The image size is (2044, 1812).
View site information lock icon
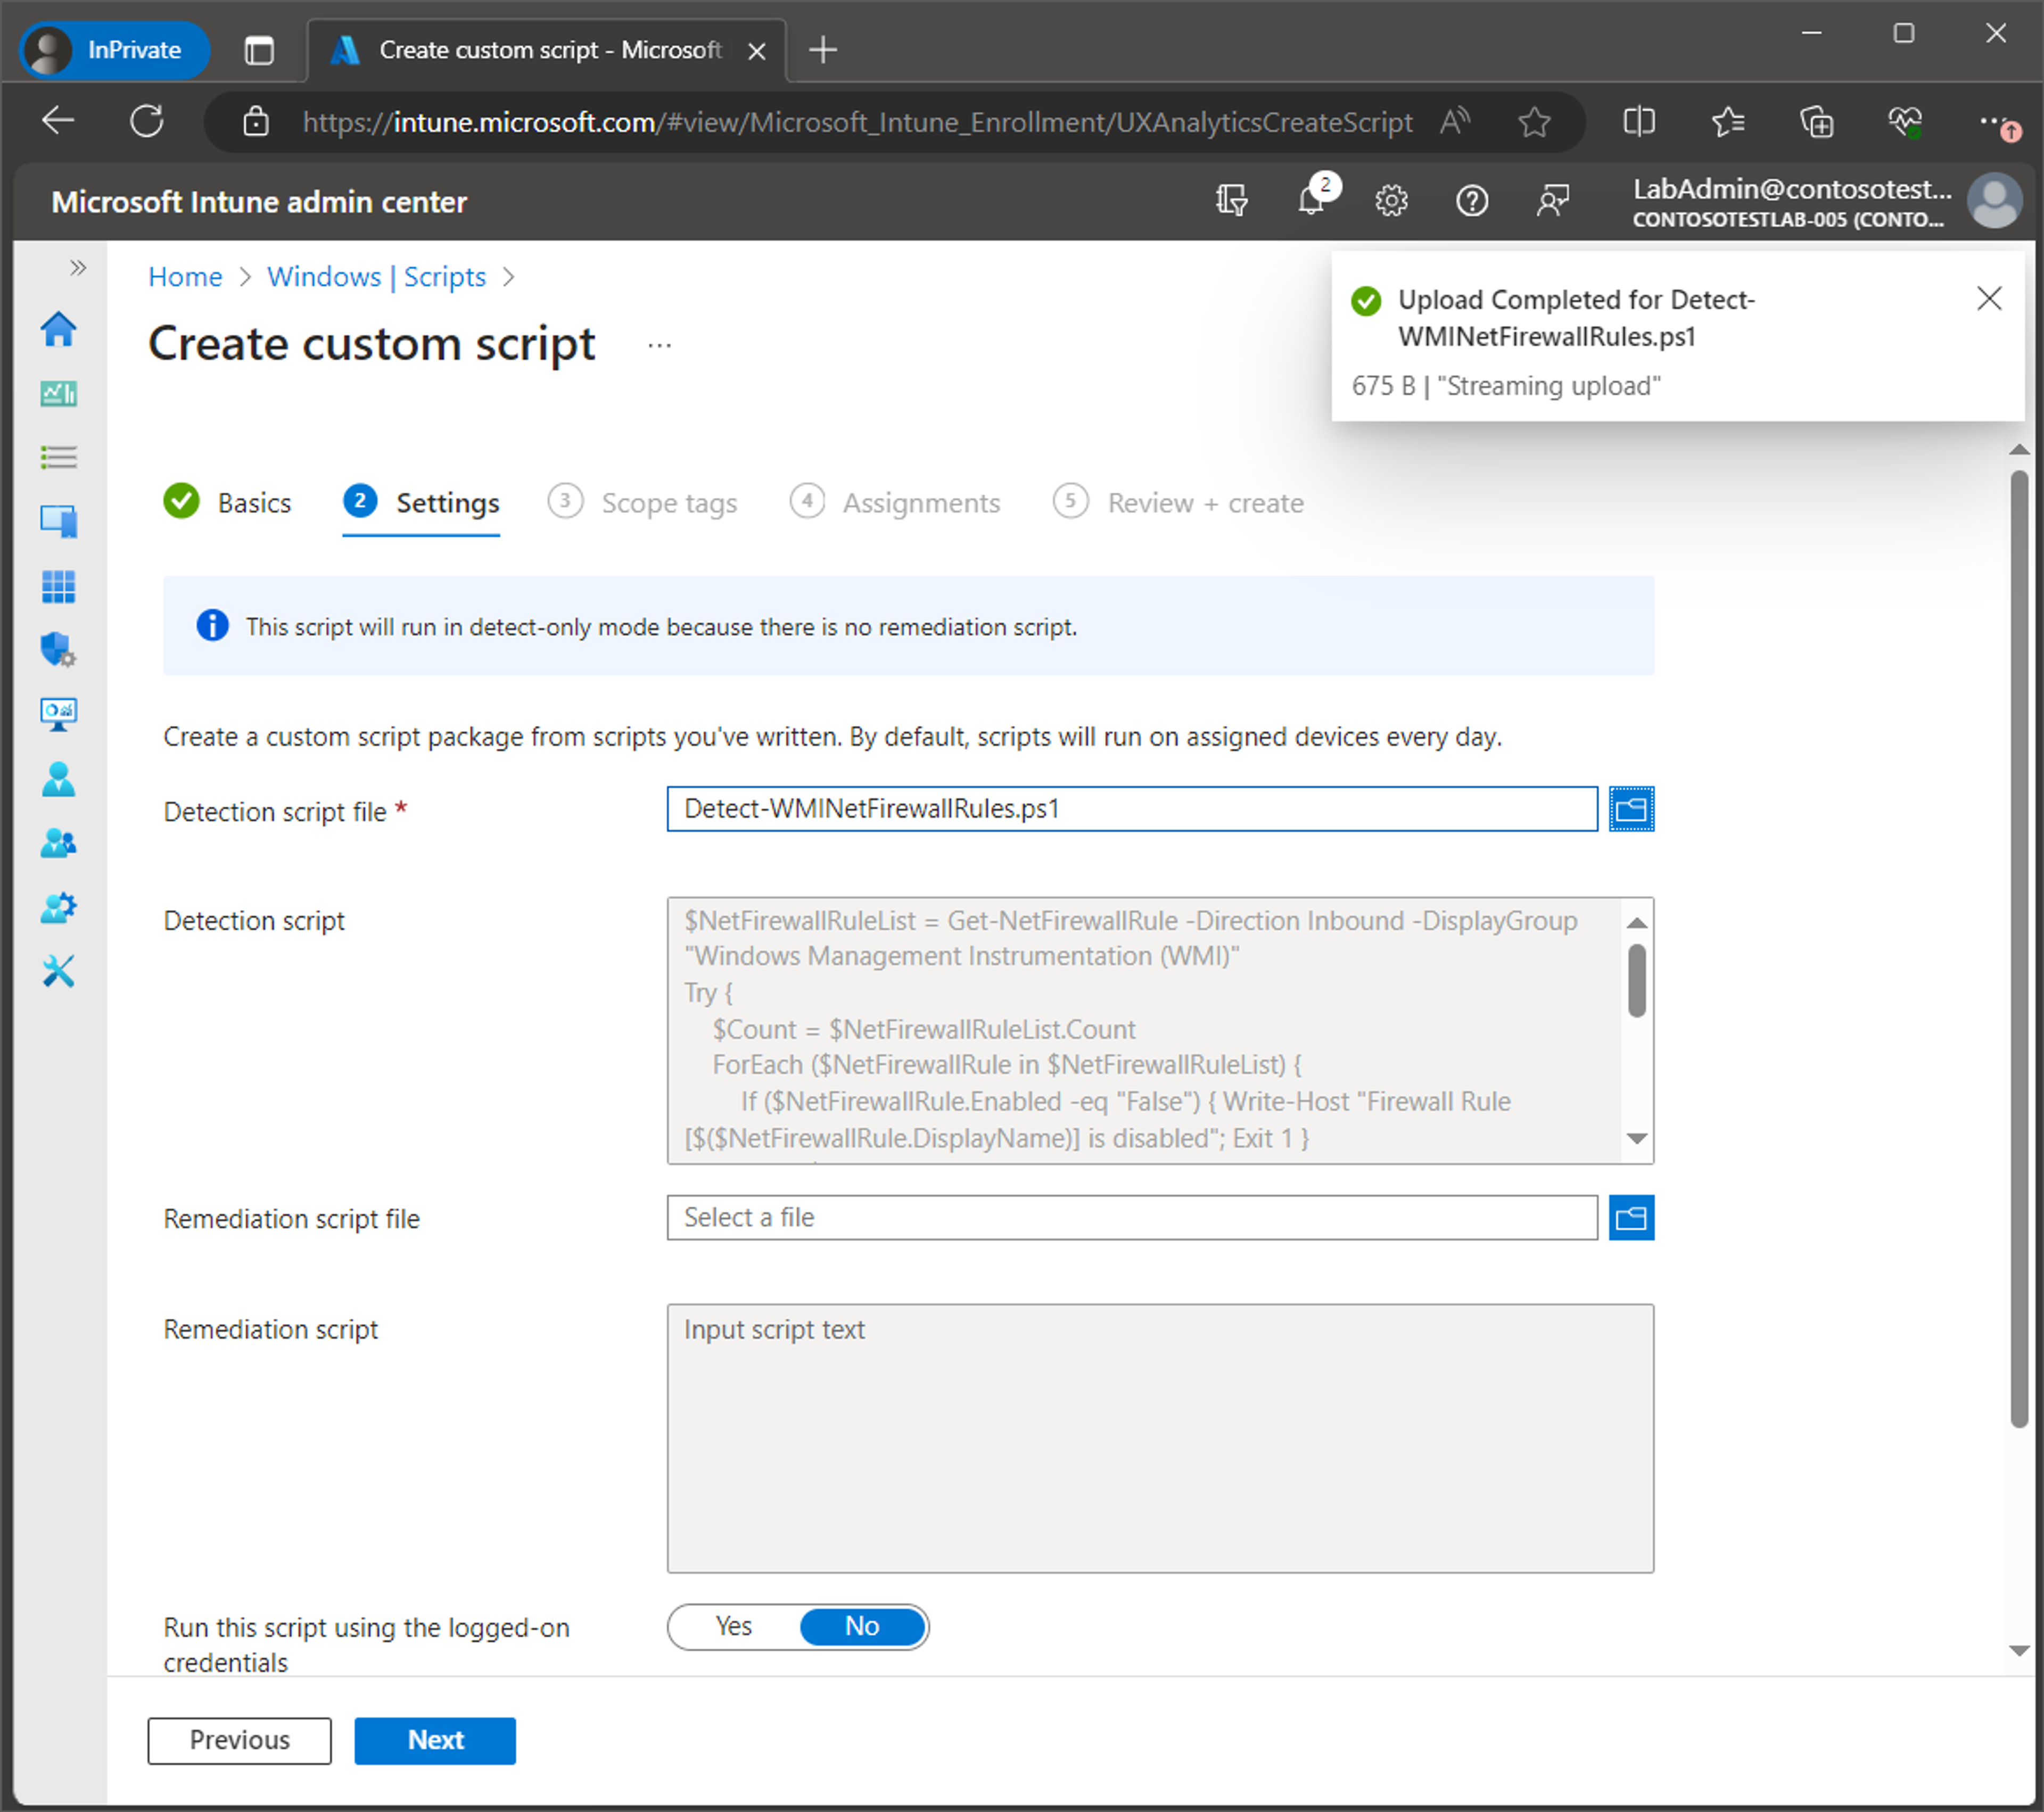tap(256, 121)
